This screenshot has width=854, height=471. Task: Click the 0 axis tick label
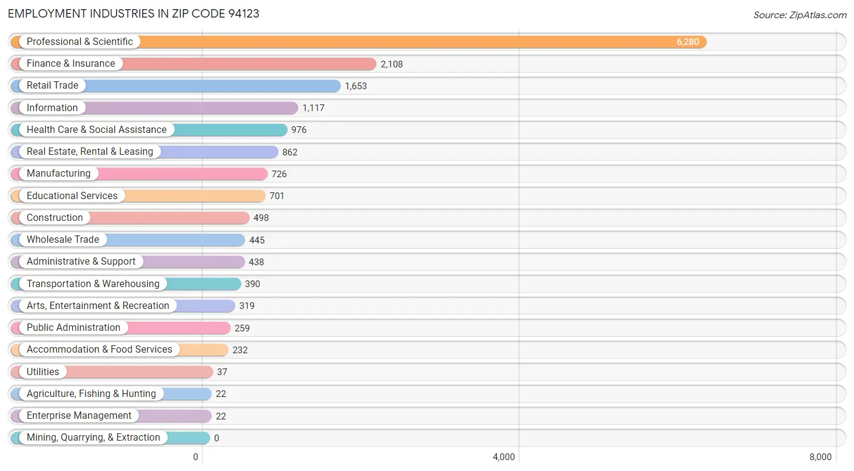pyautogui.click(x=196, y=457)
